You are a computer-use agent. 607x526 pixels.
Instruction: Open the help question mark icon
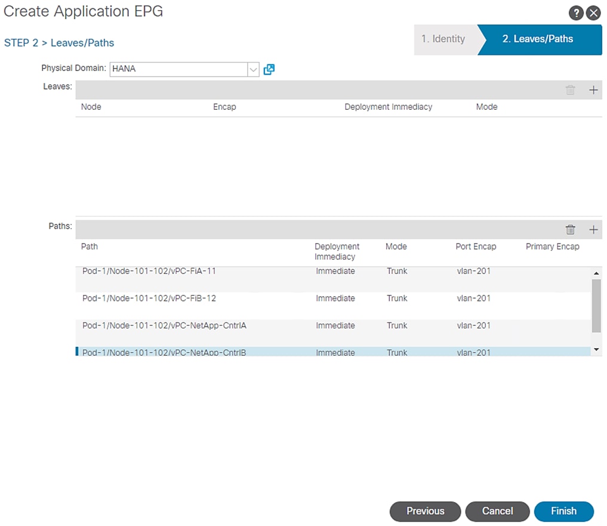[577, 13]
